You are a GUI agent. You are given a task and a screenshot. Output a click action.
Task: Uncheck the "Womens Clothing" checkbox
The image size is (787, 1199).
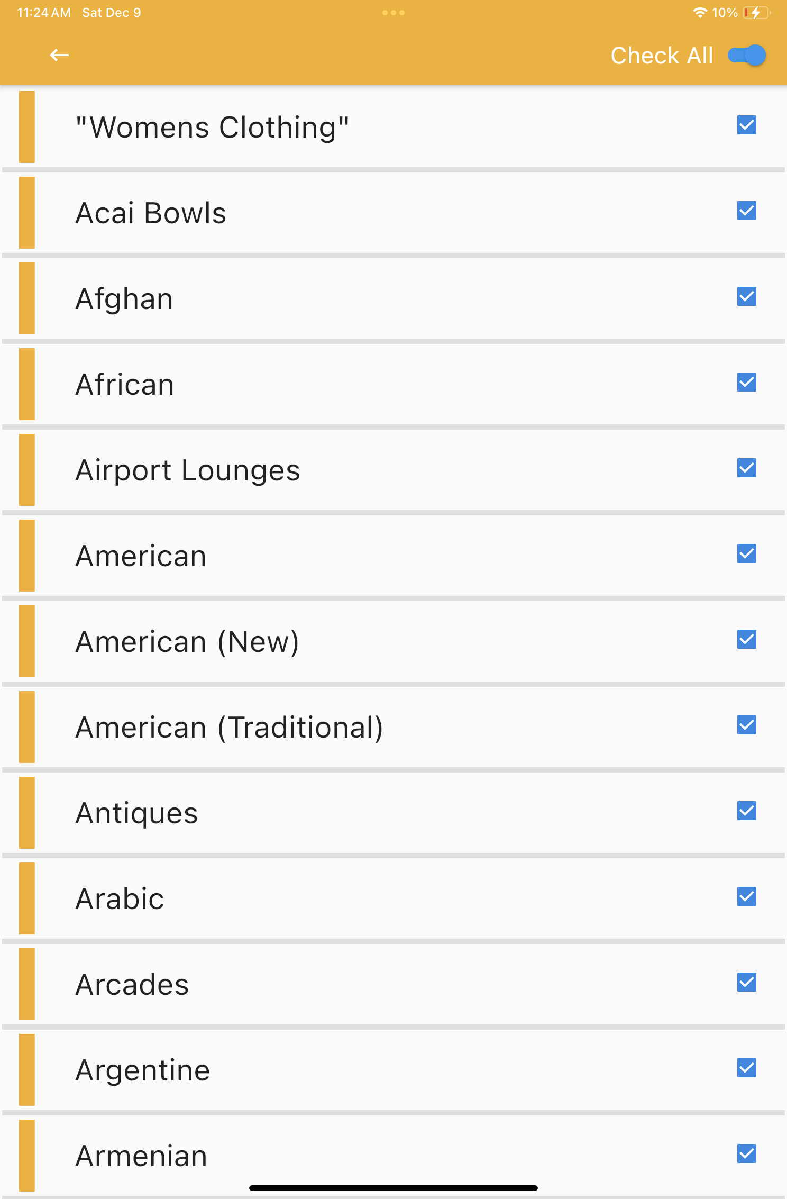pyautogui.click(x=746, y=125)
